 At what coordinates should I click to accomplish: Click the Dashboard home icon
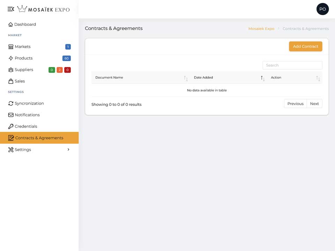click(10, 24)
